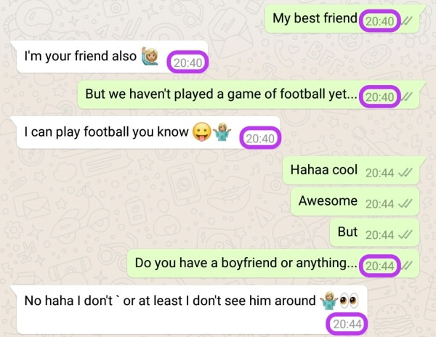The image size is (436, 337).
Task: Click the tongue-out face emoji
Action: click(201, 131)
